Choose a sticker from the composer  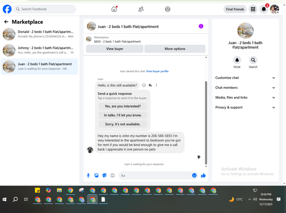coord(105,175)
